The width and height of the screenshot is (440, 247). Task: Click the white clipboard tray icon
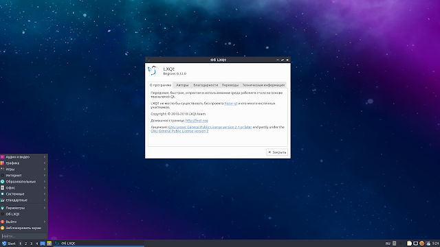(409, 244)
